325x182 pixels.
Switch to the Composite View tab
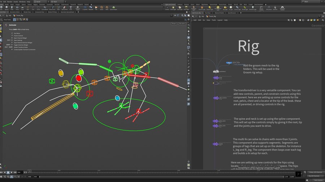[x=39, y=12]
